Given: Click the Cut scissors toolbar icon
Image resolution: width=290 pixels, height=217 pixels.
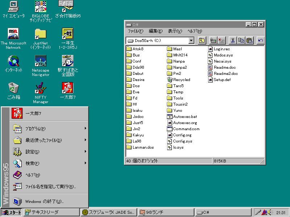Looking at the screenshot, I should [x=233, y=41].
